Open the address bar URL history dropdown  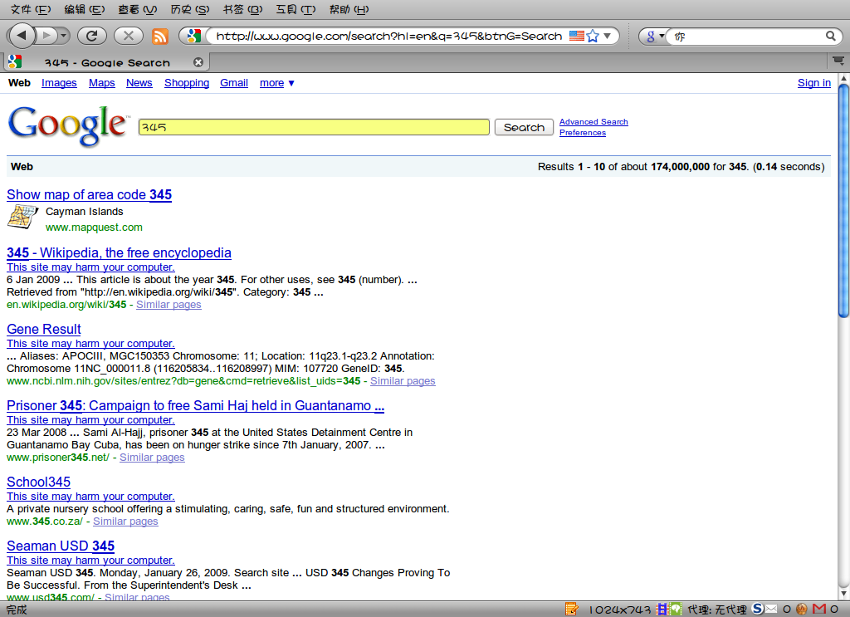coord(607,36)
